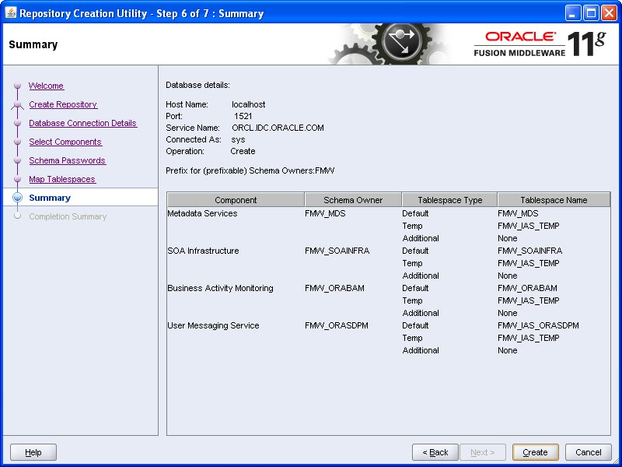Click the Cancel button
This screenshot has width=622, height=467.
coord(589,452)
